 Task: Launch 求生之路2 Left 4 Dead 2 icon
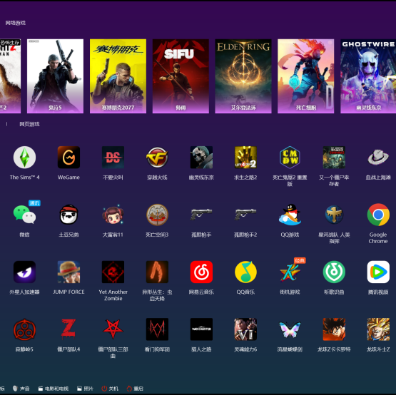(245, 158)
